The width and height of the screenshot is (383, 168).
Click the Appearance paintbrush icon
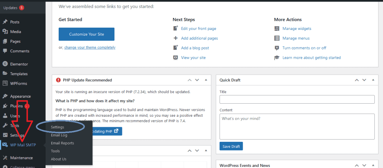5,96
